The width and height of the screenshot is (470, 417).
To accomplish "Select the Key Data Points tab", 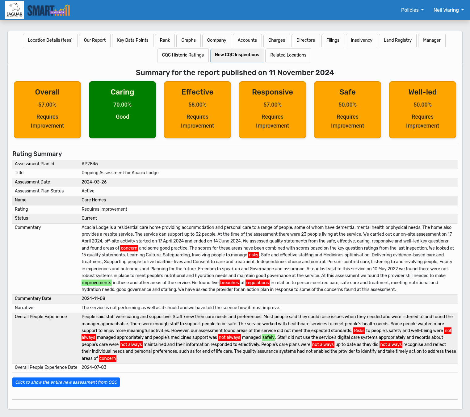I will pyautogui.click(x=132, y=40).
